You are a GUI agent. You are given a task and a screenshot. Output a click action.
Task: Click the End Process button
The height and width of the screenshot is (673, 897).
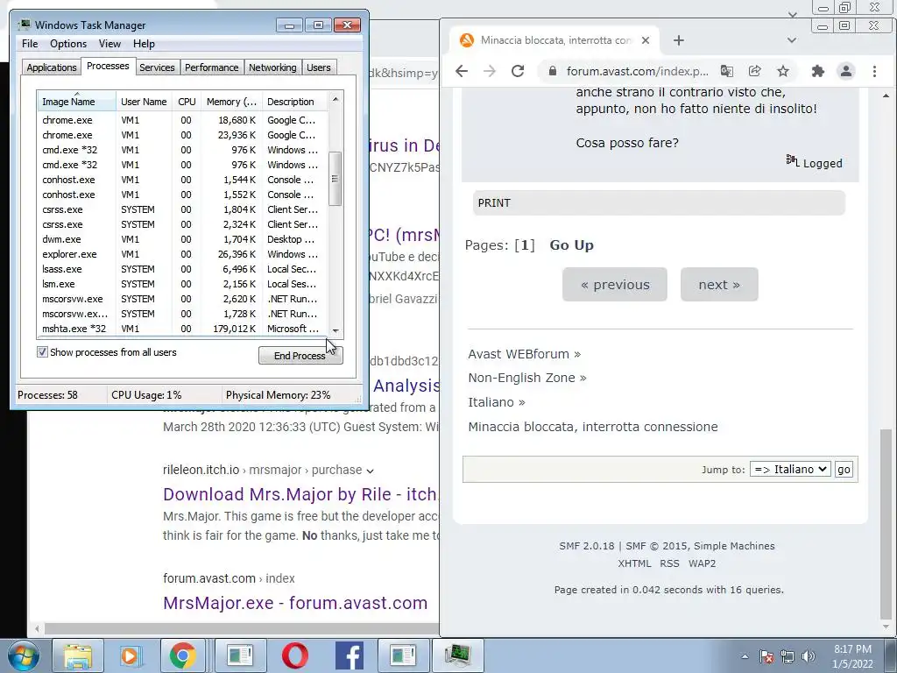300,356
